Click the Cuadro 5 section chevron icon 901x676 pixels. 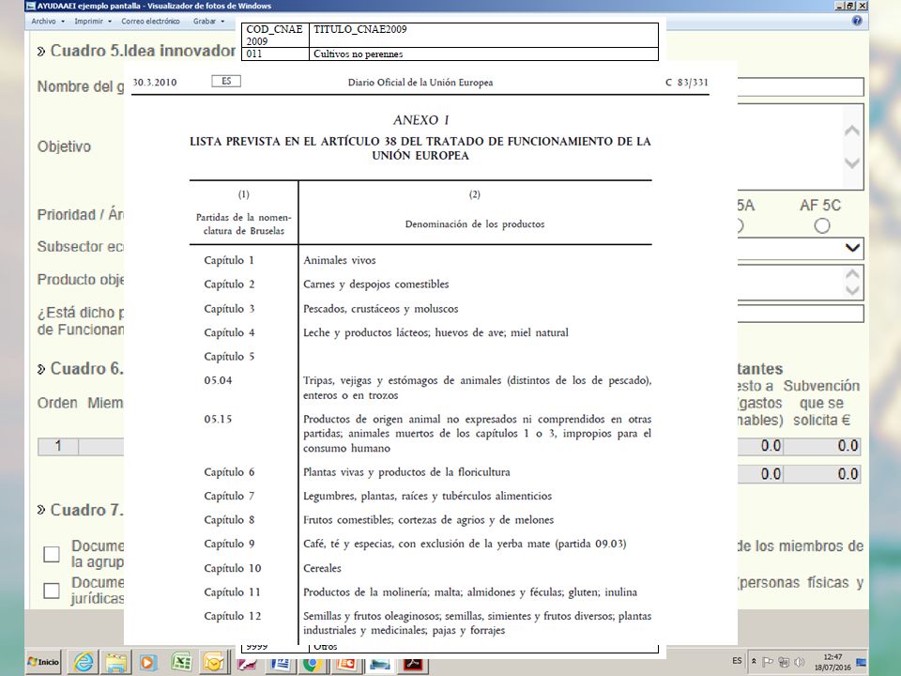(x=41, y=52)
